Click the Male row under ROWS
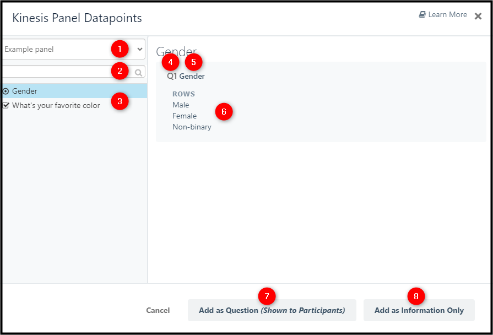Screen dimensions: 493x335 (x=181, y=105)
